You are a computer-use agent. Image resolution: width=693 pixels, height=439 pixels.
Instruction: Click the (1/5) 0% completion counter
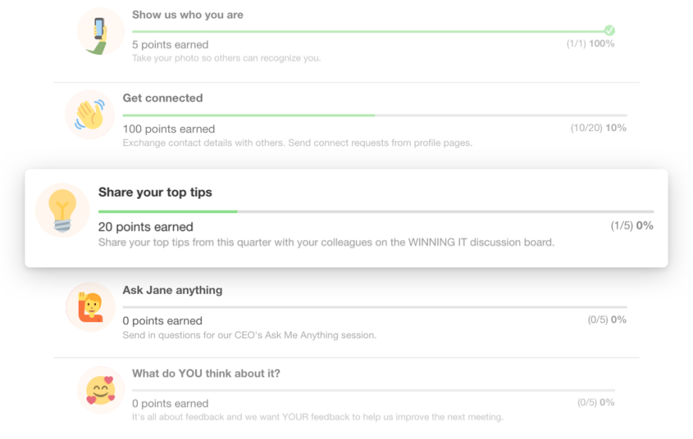(632, 226)
